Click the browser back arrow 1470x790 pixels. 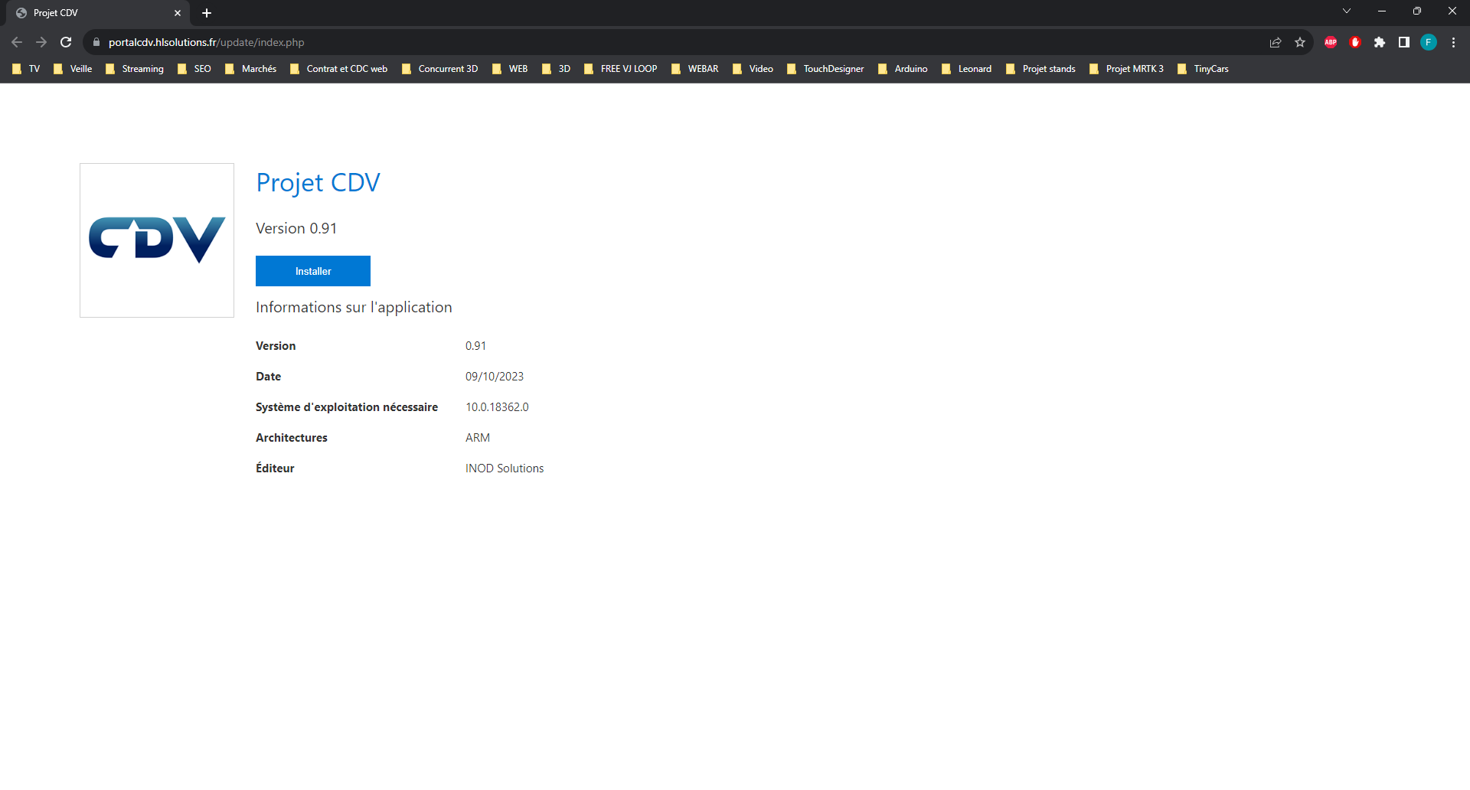point(17,42)
